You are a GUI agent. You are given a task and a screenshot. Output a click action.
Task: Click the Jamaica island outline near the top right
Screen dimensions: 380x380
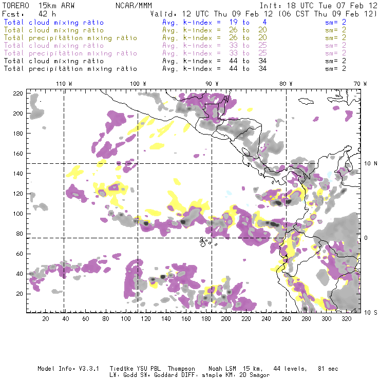click(x=306, y=101)
